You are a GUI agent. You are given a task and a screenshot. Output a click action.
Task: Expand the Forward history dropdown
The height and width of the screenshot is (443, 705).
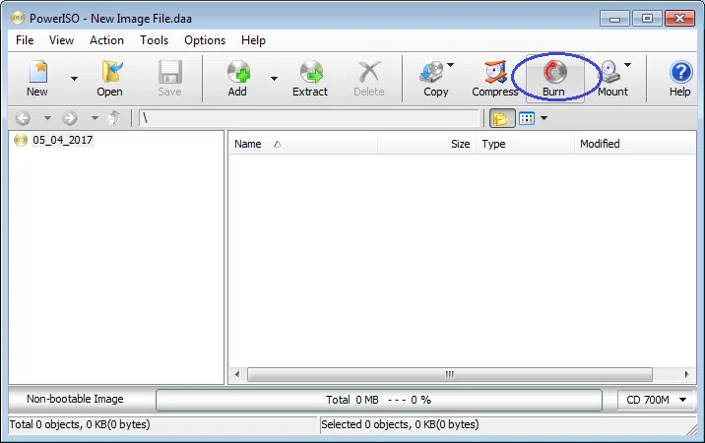(95, 118)
